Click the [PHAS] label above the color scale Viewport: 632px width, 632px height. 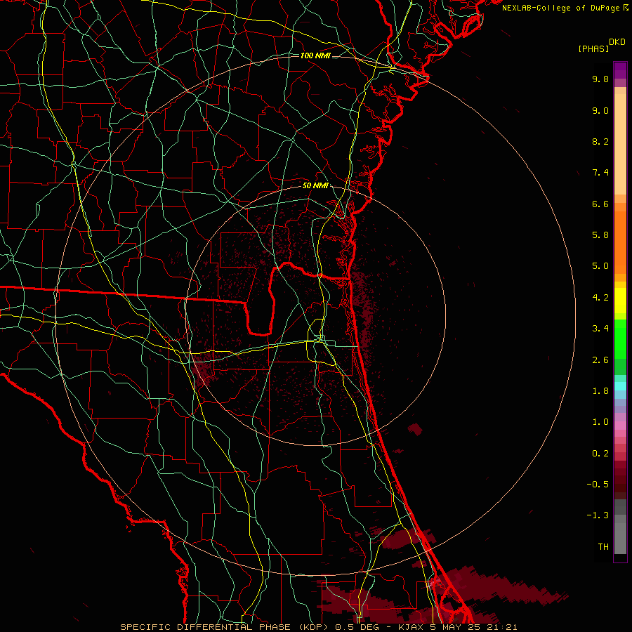pos(593,48)
